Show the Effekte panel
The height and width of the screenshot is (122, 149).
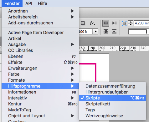click(x=40, y=62)
